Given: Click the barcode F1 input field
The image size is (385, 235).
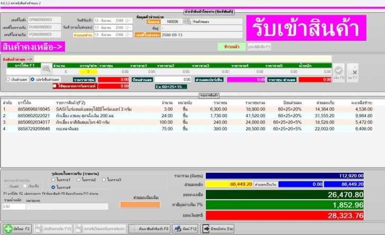Looking at the screenshot, I should coord(23,72).
